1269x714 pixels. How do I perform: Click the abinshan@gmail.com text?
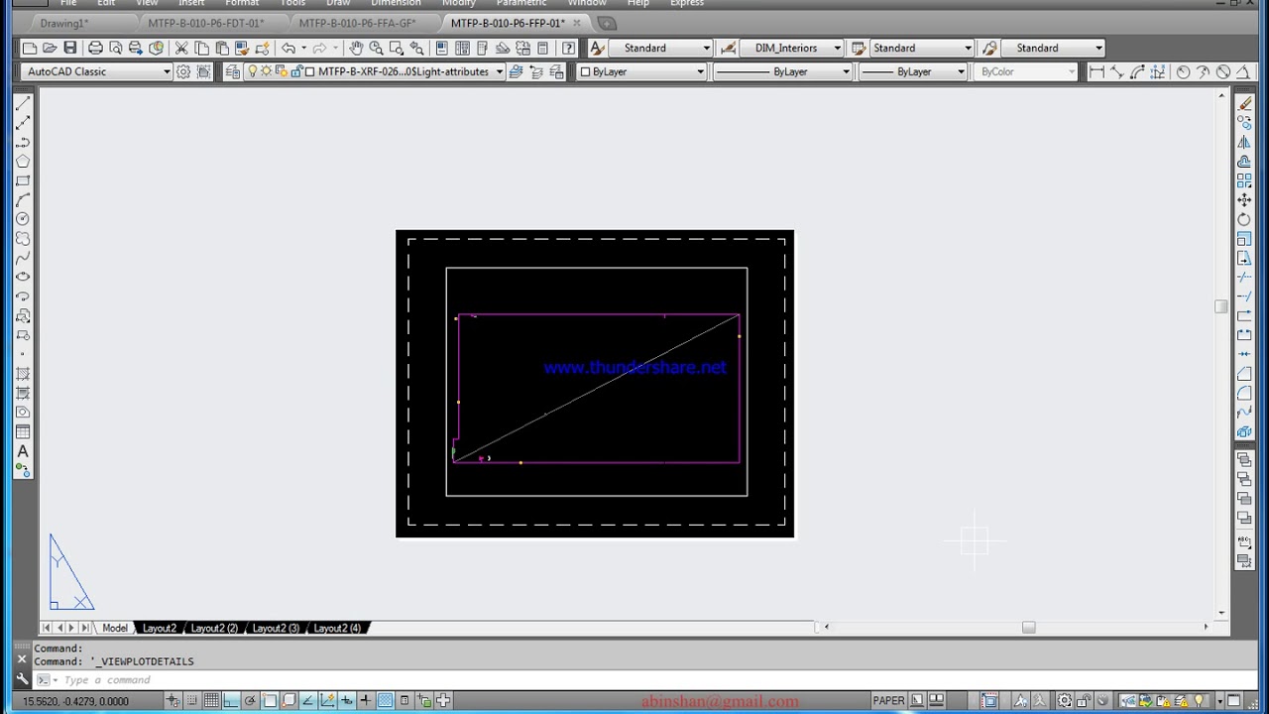720,701
